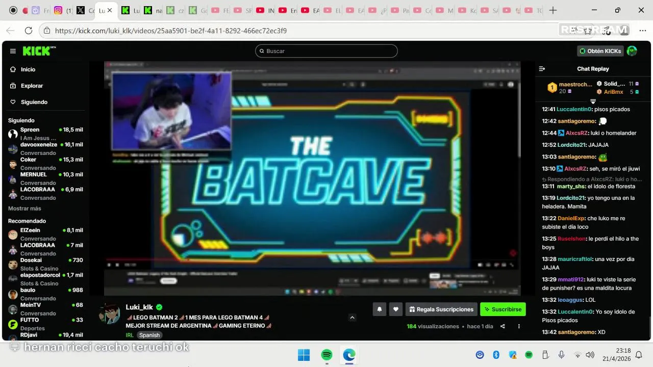Open the Inicio home page
This screenshot has width=653, height=367.
[28, 69]
